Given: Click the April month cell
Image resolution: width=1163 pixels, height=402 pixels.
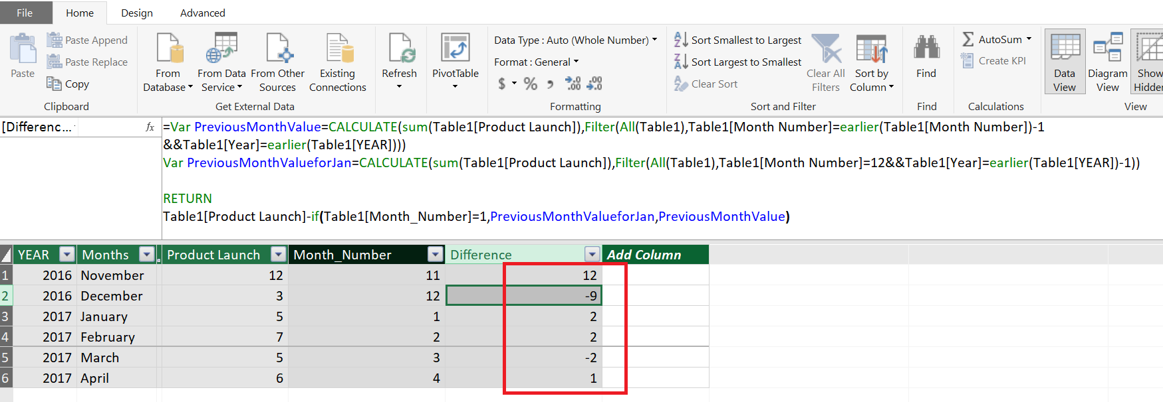Looking at the screenshot, I should (x=117, y=378).
